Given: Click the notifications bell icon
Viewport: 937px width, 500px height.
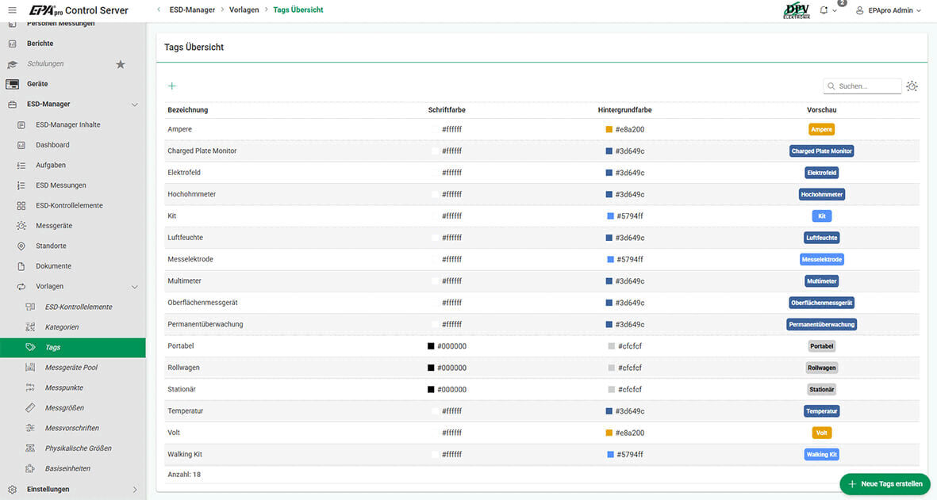Looking at the screenshot, I should pos(824,10).
